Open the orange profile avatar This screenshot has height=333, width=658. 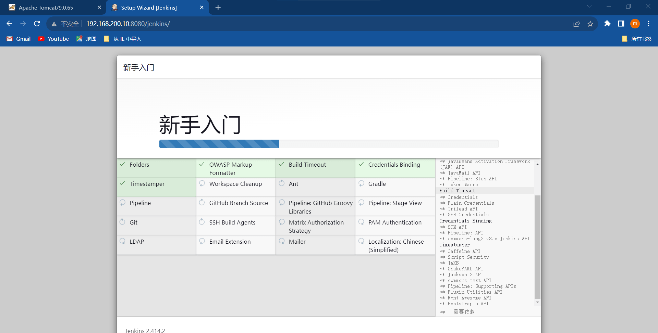click(635, 24)
